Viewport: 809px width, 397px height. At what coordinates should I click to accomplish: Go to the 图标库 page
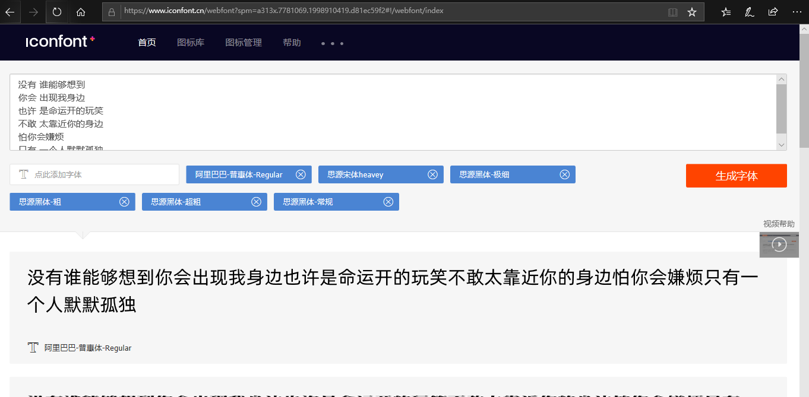[191, 42]
